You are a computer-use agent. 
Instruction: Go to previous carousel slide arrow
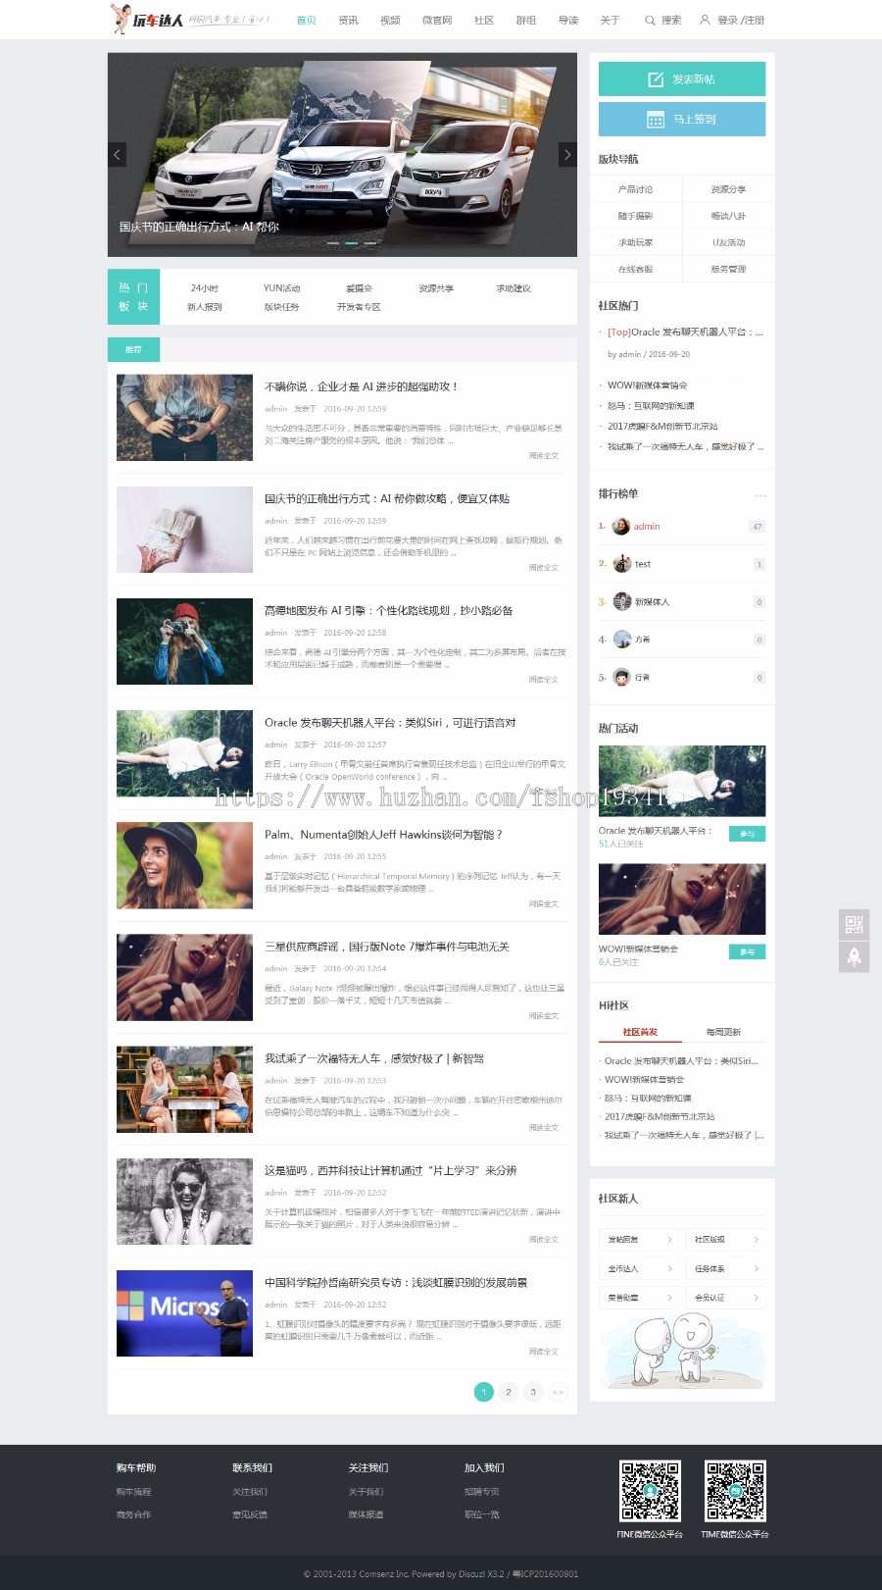pyautogui.click(x=117, y=155)
